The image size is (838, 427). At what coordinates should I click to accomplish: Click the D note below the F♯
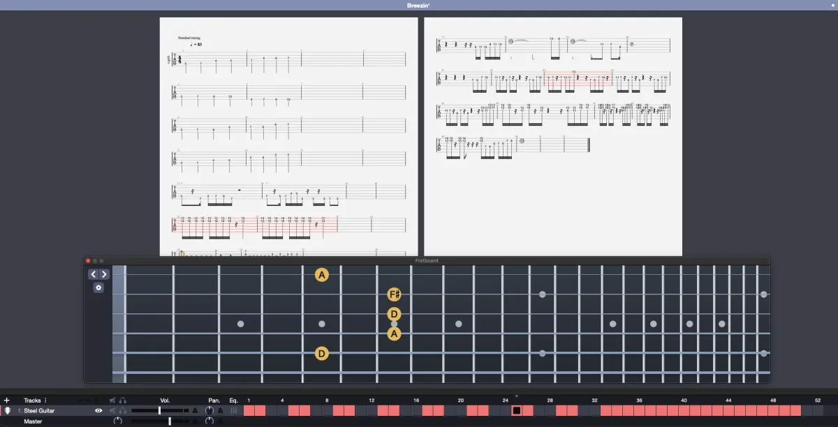click(x=395, y=314)
